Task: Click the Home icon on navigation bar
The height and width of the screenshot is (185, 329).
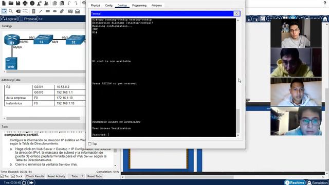Action: click(x=325, y=19)
